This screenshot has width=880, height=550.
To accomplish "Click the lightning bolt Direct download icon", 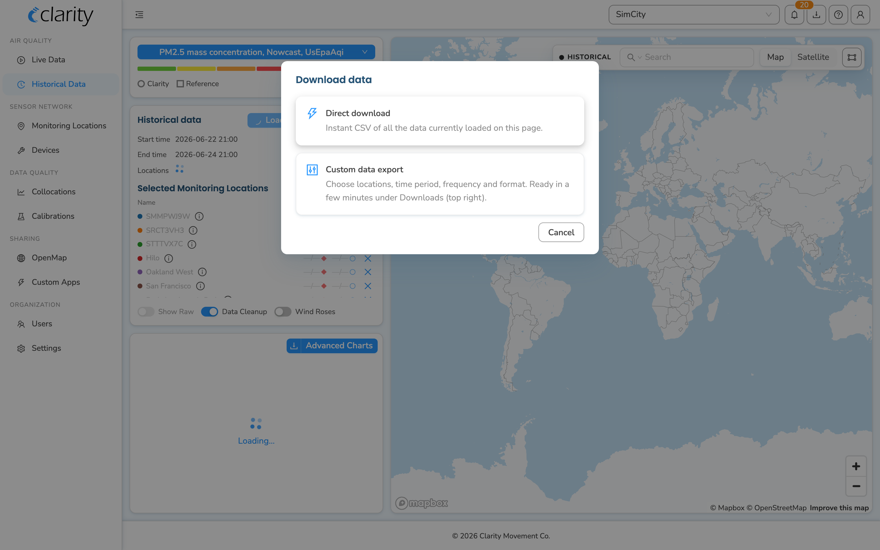I will point(312,113).
